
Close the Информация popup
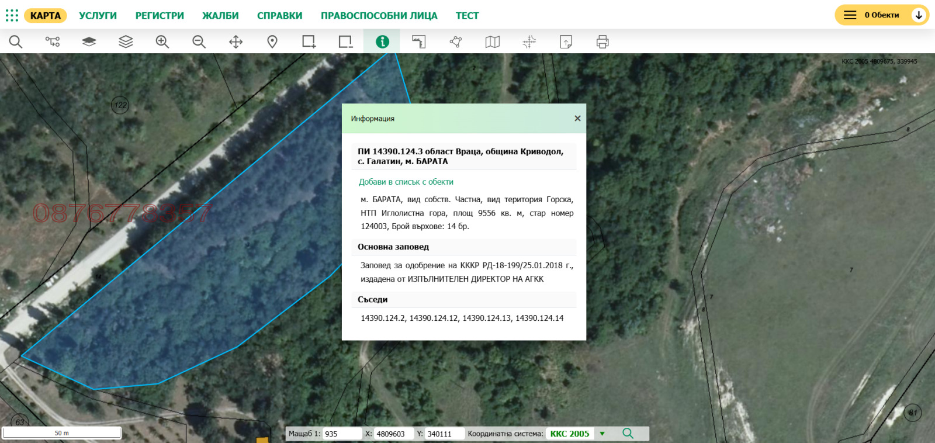577,119
